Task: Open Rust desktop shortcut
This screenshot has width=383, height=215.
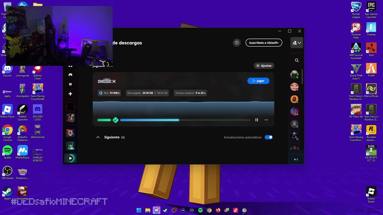Action: (371, 50)
